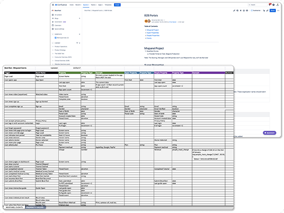Open the more actions ellipsis menu
This screenshot has height=213, width=284.
pos(278,10)
